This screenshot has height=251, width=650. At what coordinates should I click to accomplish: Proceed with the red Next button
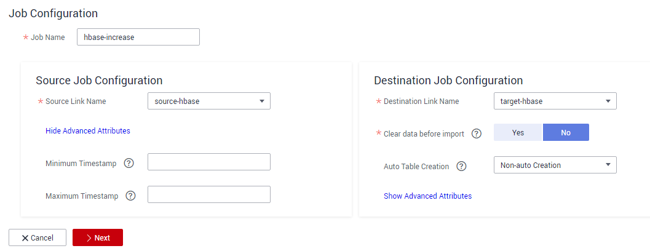(98, 237)
